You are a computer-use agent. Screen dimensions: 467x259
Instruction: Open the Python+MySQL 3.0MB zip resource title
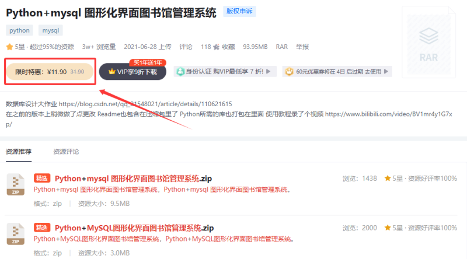134,228
